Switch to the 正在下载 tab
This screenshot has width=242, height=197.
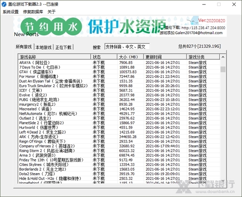coord(63,47)
